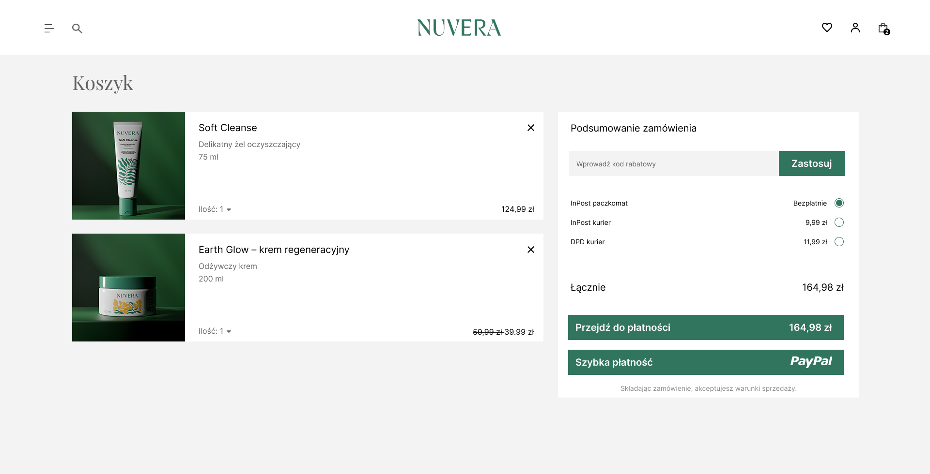Click the Soft Cleanse product title

point(228,128)
